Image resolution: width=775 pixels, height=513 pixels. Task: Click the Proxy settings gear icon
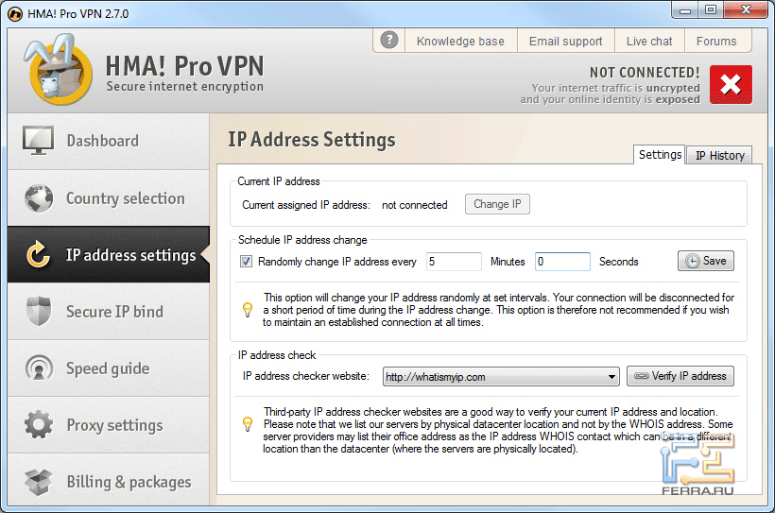point(40,425)
